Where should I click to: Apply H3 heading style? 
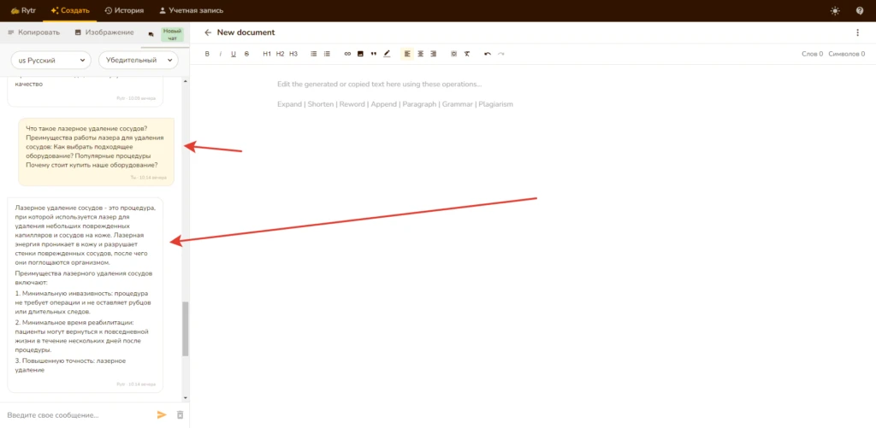294,54
